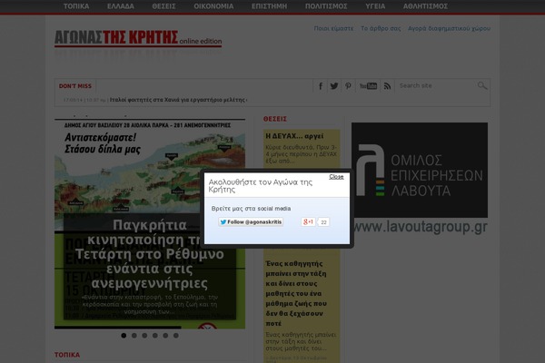Click inside the Search site field

[437, 85]
